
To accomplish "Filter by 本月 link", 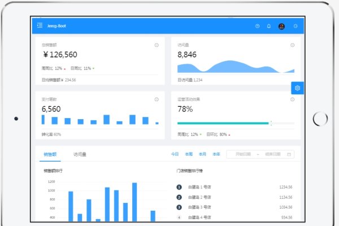I will coord(202,154).
